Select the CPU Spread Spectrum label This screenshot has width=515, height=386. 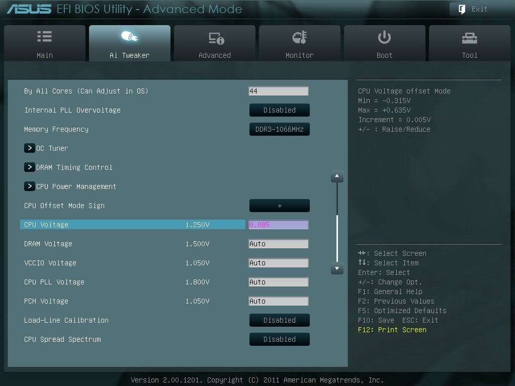pyautogui.click(x=62, y=339)
